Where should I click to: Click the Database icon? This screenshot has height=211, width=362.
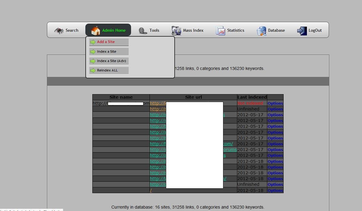261,30
